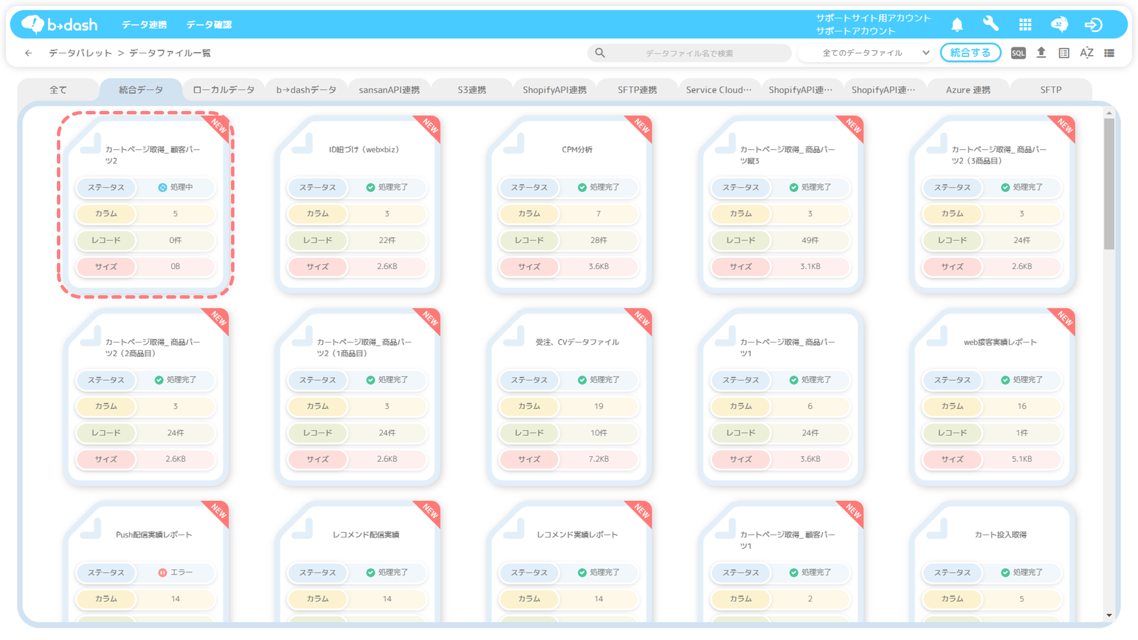Switch to list view icon
The image size is (1138, 640).
[x=1110, y=53]
